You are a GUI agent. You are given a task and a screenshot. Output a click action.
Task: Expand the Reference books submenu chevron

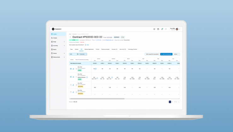[x=64, y=57]
